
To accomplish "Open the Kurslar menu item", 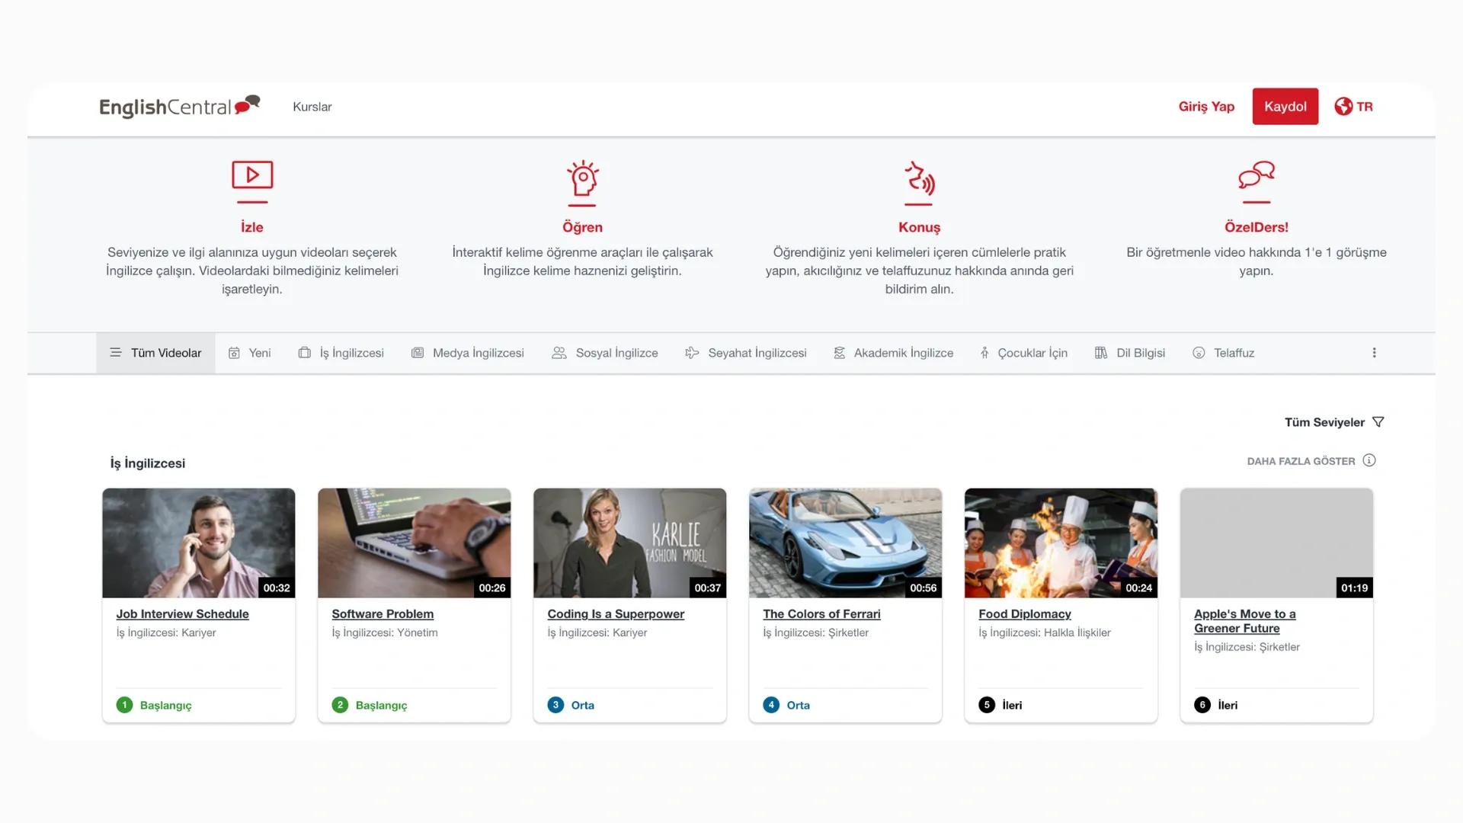I will 312,107.
